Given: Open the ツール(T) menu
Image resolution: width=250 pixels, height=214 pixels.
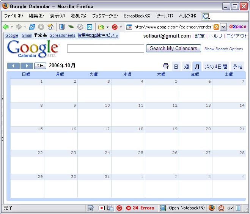Looking at the screenshot, I should [165, 16].
